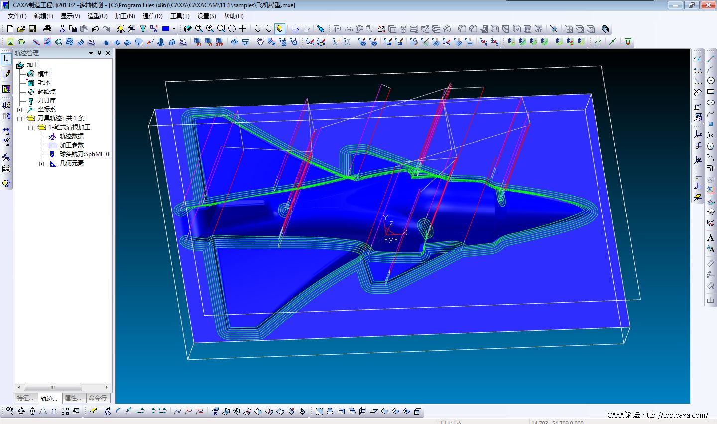Toggle the wireframe cube display mode
Image resolution: width=717 pixels, height=424 pixels.
pyautogui.click(x=257, y=29)
